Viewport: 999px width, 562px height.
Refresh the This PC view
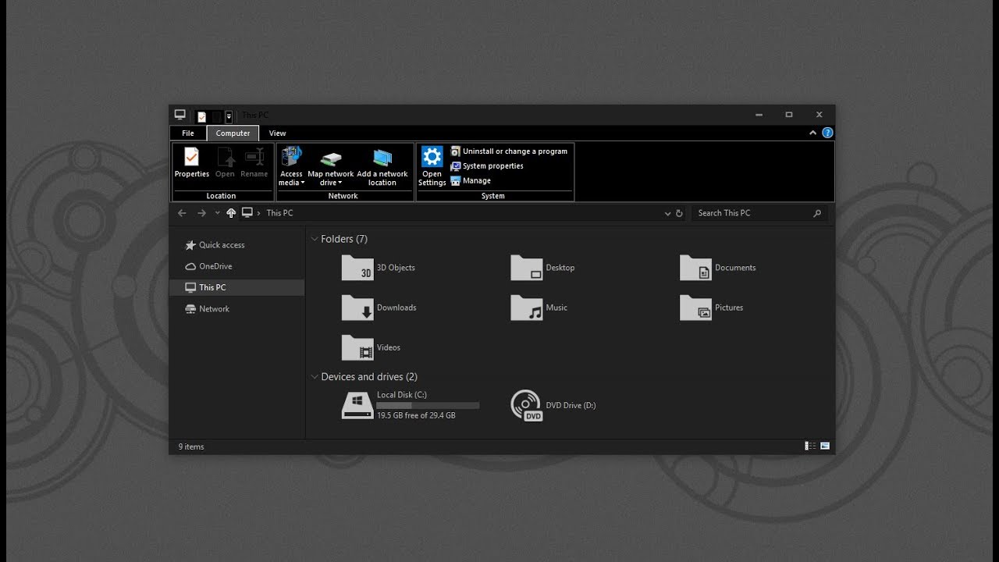point(679,213)
